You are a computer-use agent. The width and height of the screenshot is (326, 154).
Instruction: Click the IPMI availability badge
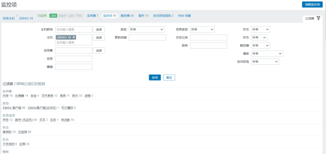(x=79, y=16)
